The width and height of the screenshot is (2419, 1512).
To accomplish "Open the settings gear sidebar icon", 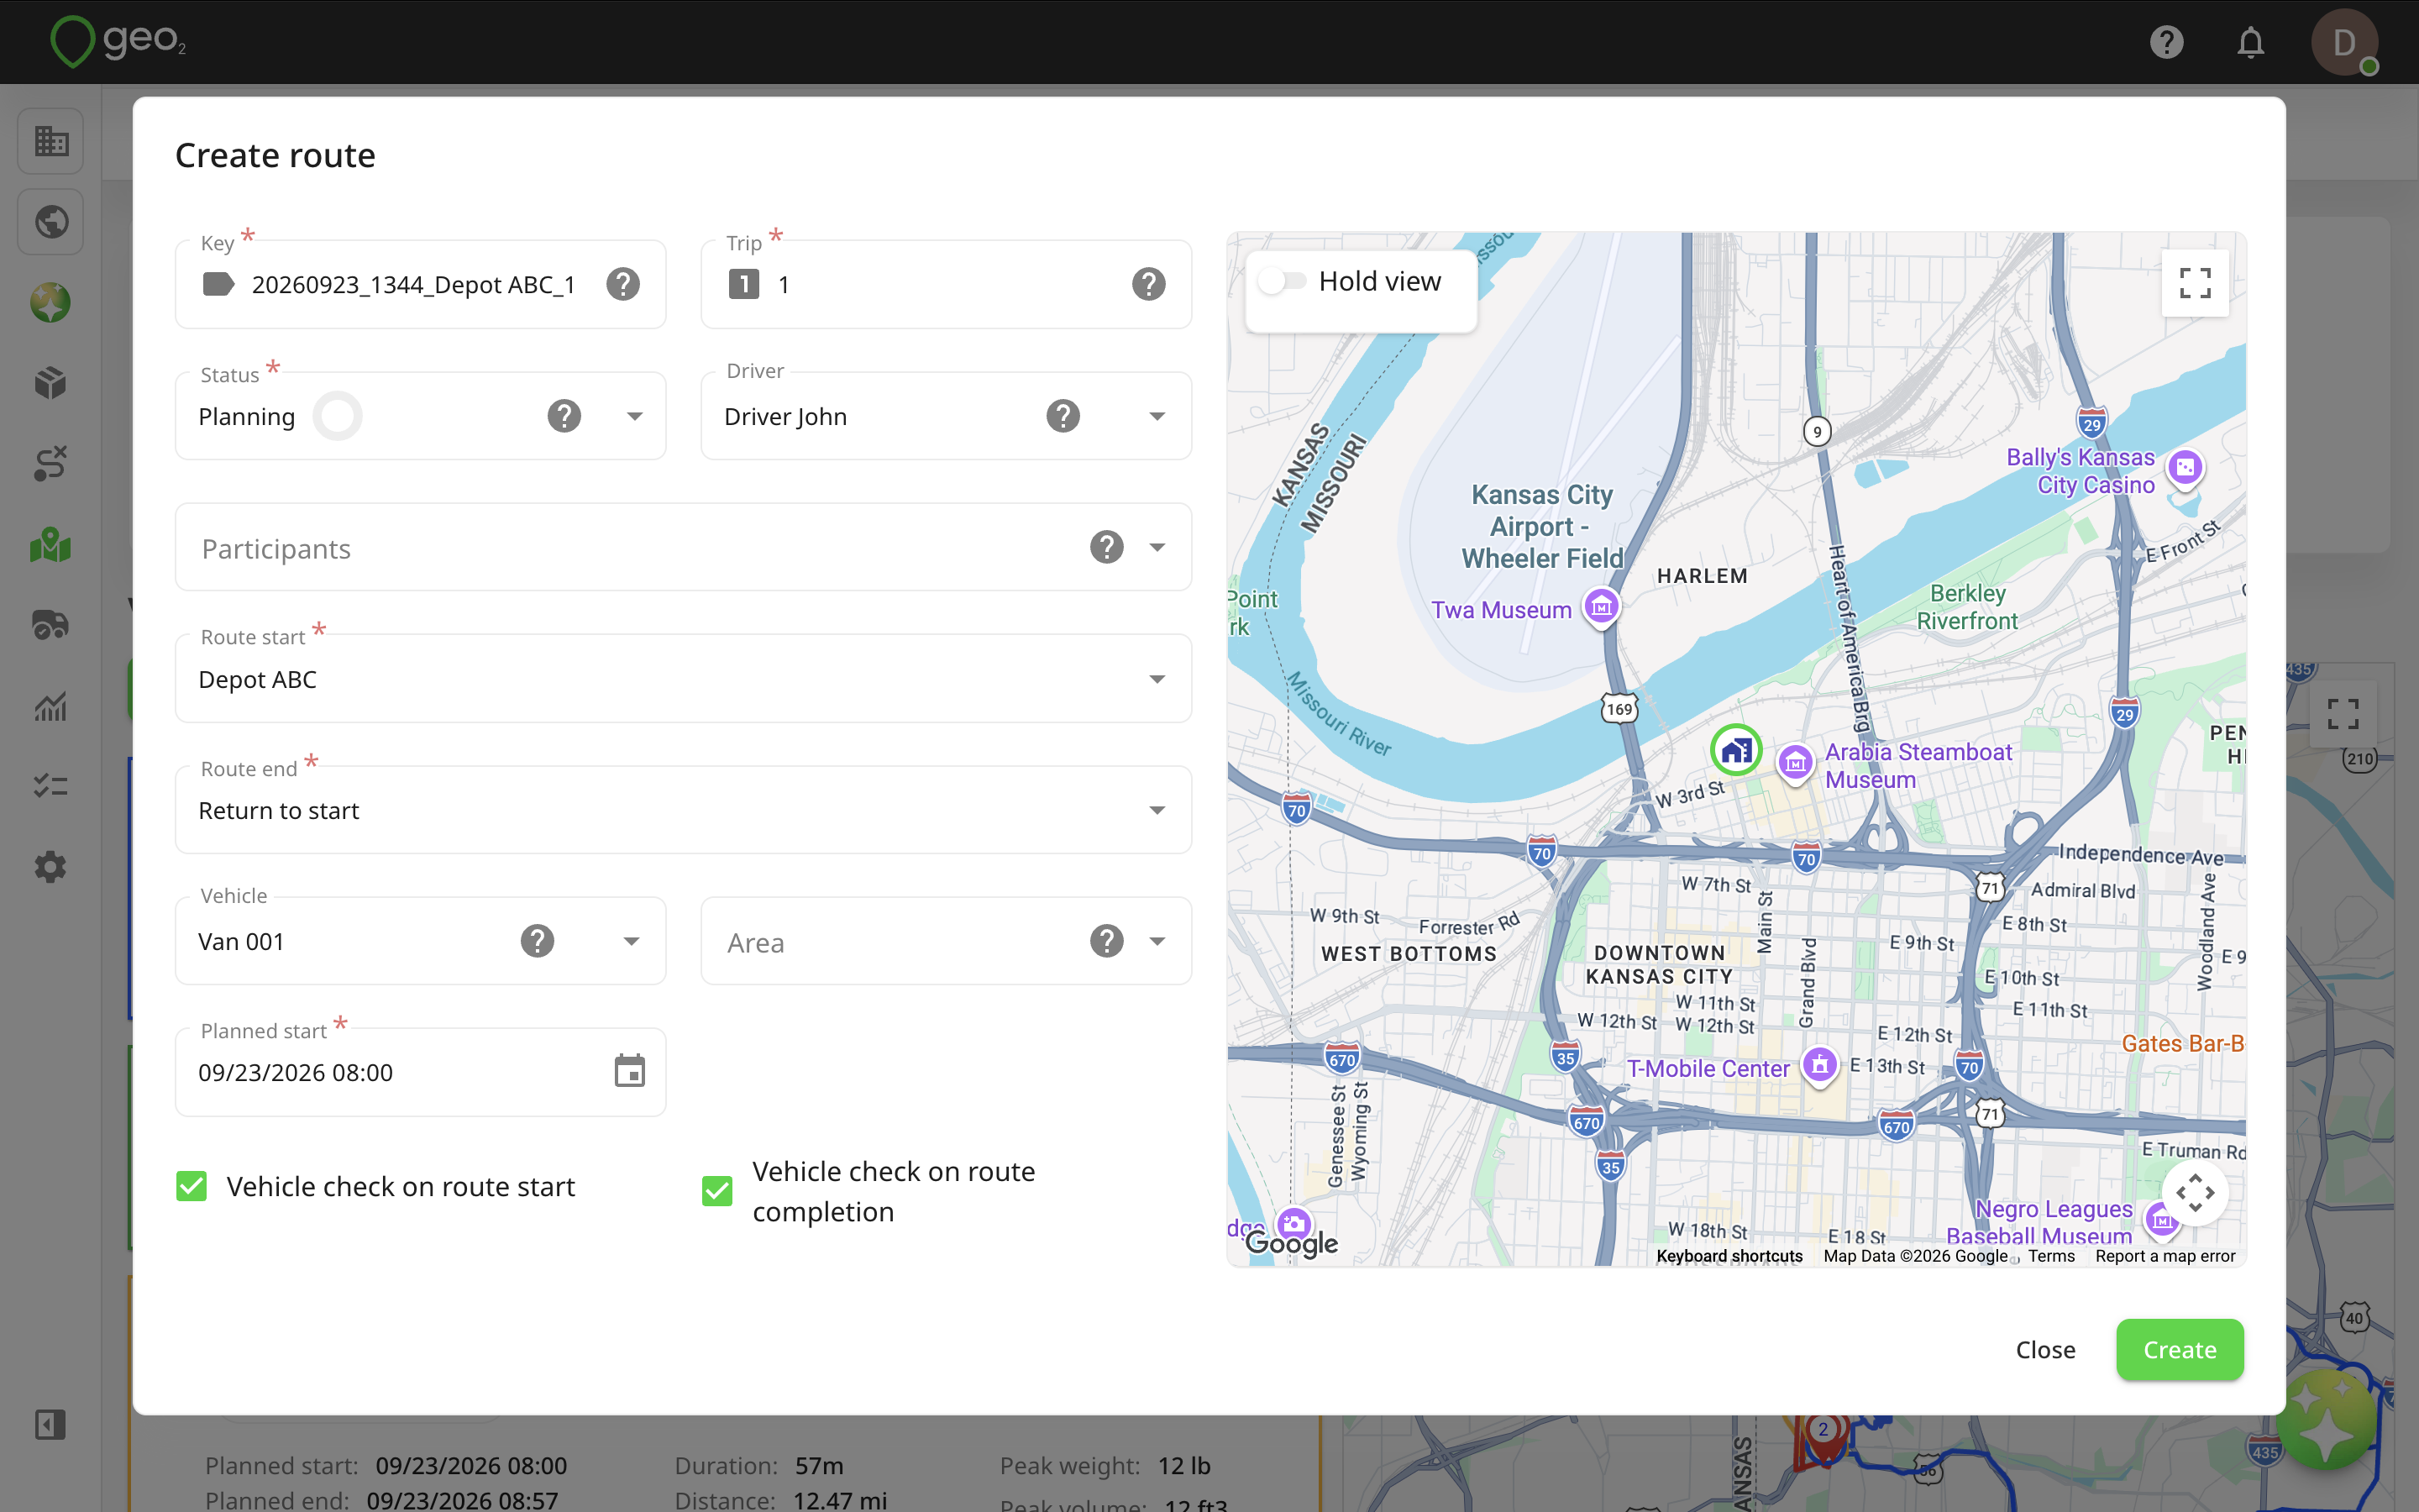I will click(50, 866).
